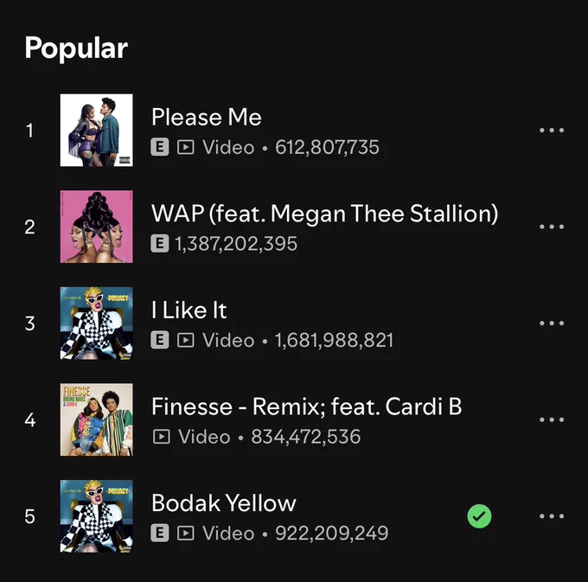Open three-dot menu for Finesse Remix
Viewport: 588px width, 582px height.
pyautogui.click(x=552, y=419)
